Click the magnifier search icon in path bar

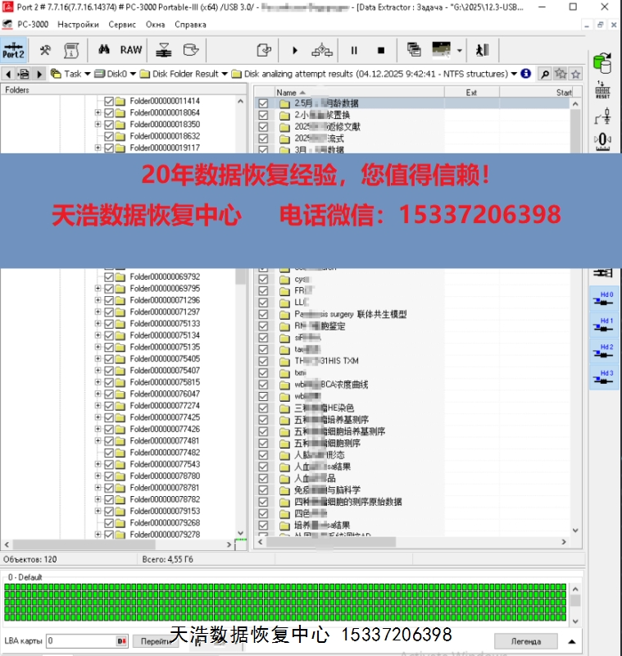click(544, 74)
